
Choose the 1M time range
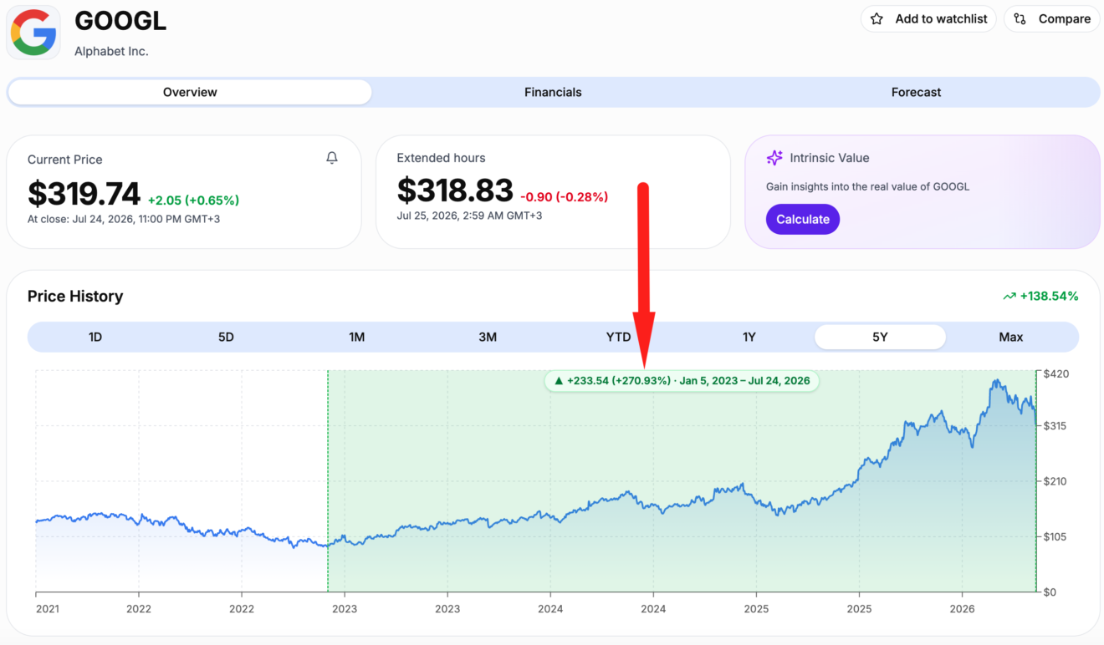(357, 337)
